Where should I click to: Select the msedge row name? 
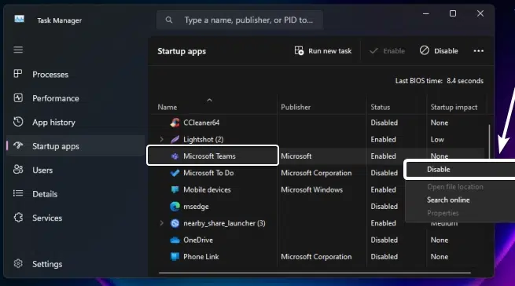[x=196, y=207]
